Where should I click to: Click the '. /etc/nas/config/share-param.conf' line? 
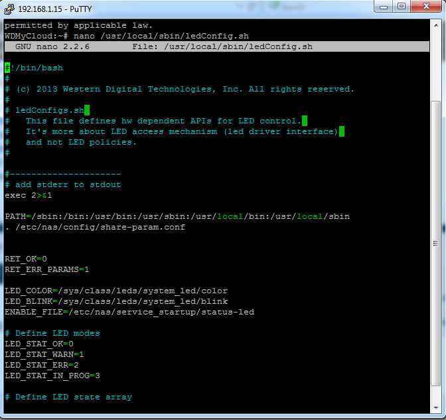tap(95, 227)
